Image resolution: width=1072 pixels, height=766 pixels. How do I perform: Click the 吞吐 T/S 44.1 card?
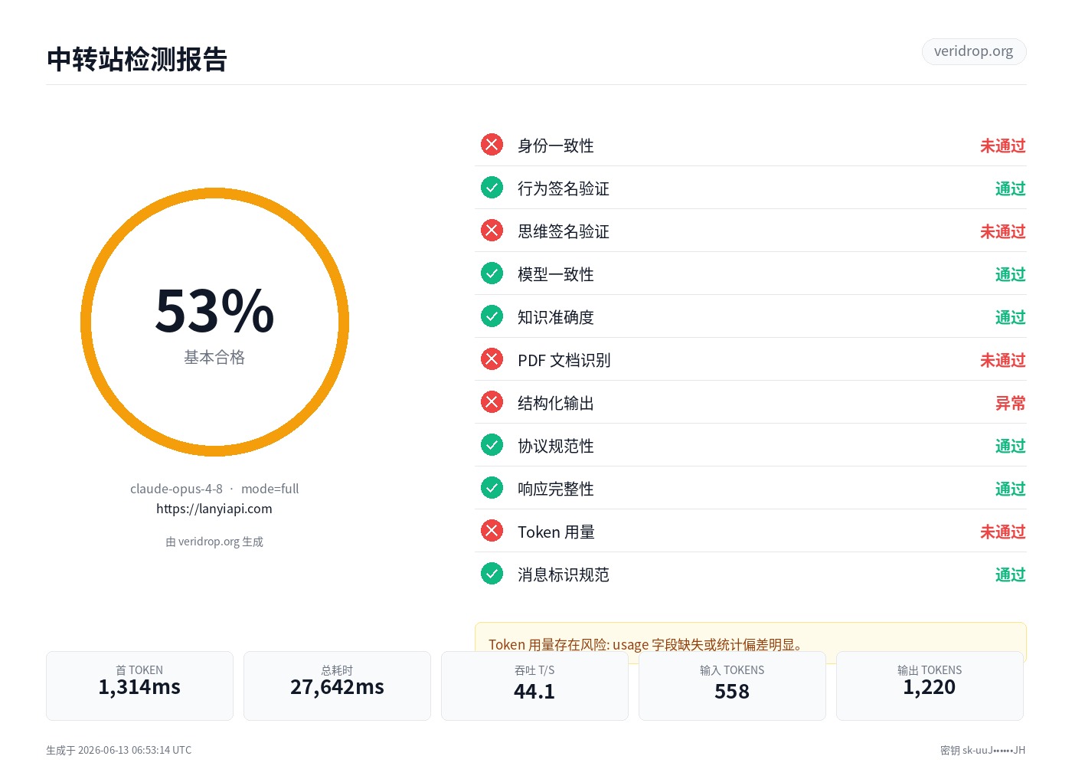click(x=534, y=686)
